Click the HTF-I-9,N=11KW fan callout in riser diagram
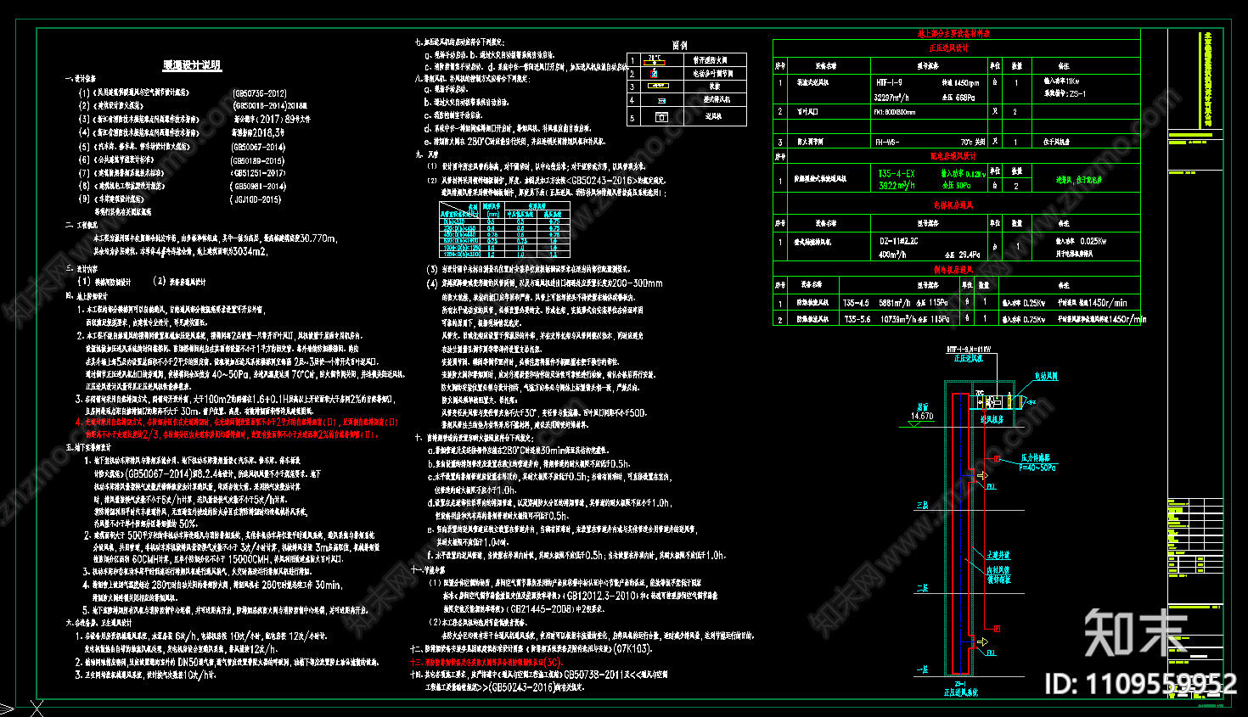This screenshot has width=1248, height=717. (969, 350)
